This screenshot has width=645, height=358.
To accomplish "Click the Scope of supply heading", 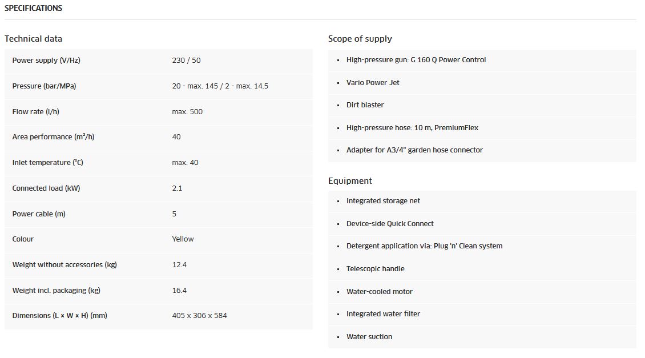I will [360, 39].
